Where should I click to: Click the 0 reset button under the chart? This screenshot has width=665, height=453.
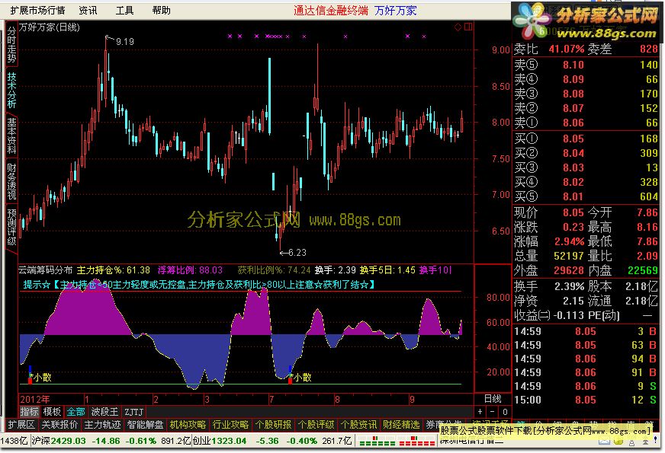tap(505, 412)
